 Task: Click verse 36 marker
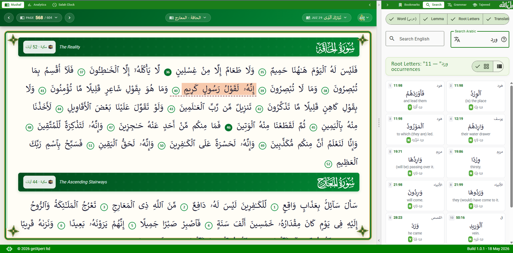tap(168, 72)
